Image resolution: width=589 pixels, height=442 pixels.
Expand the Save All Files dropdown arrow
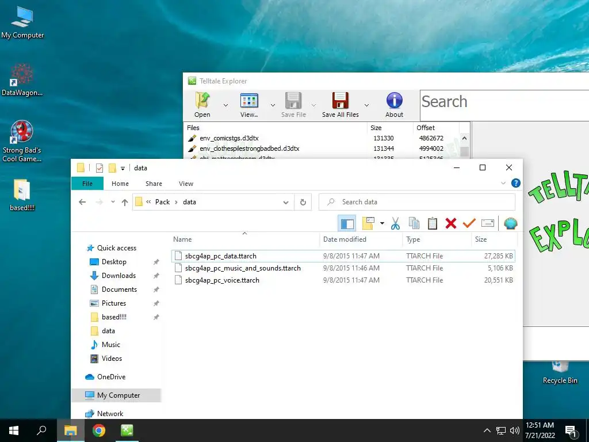point(366,105)
